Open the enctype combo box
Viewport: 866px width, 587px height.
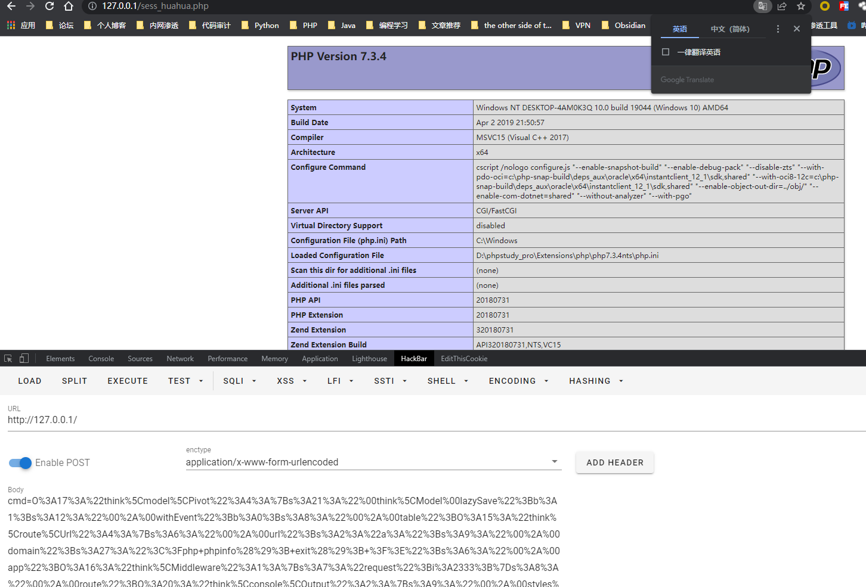point(373,462)
